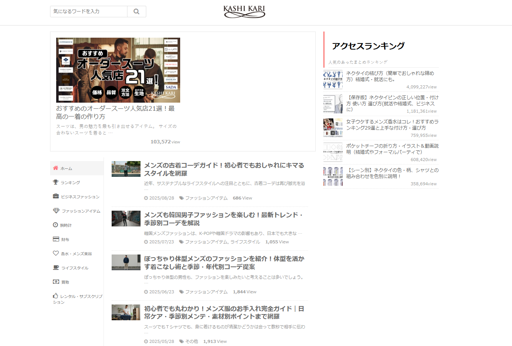This screenshot has width=512, height=346.
Task: Click the diamond icon for ファッションアイテム
Action: point(56,210)
